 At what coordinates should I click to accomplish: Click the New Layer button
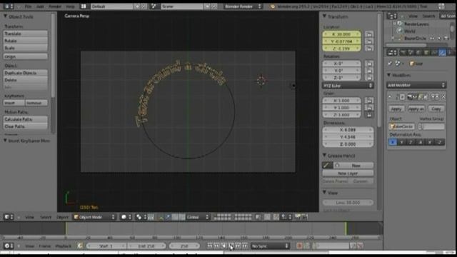348,173
